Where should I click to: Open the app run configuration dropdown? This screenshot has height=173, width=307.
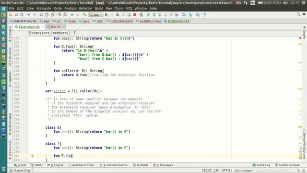click(x=95, y=15)
